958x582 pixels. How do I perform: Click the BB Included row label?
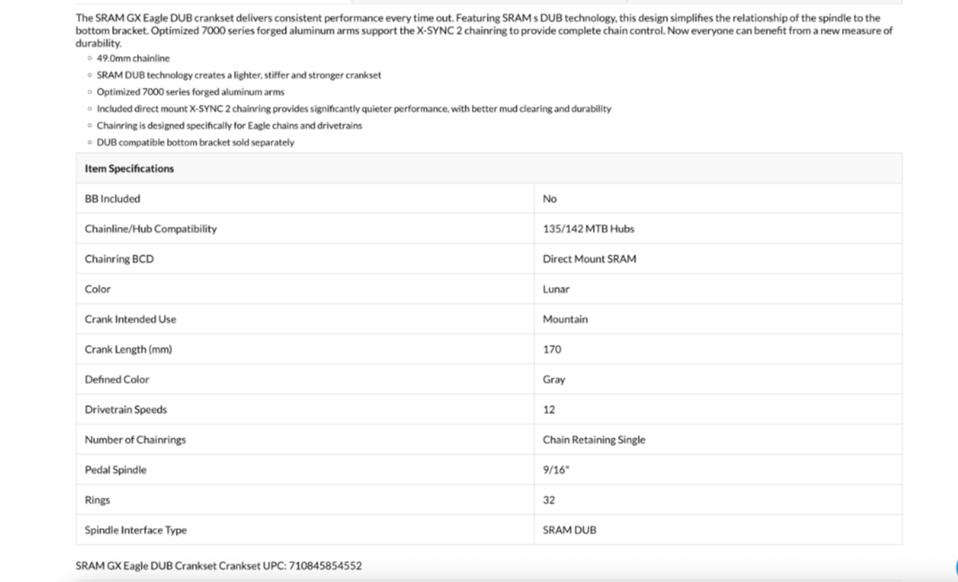tap(112, 199)
